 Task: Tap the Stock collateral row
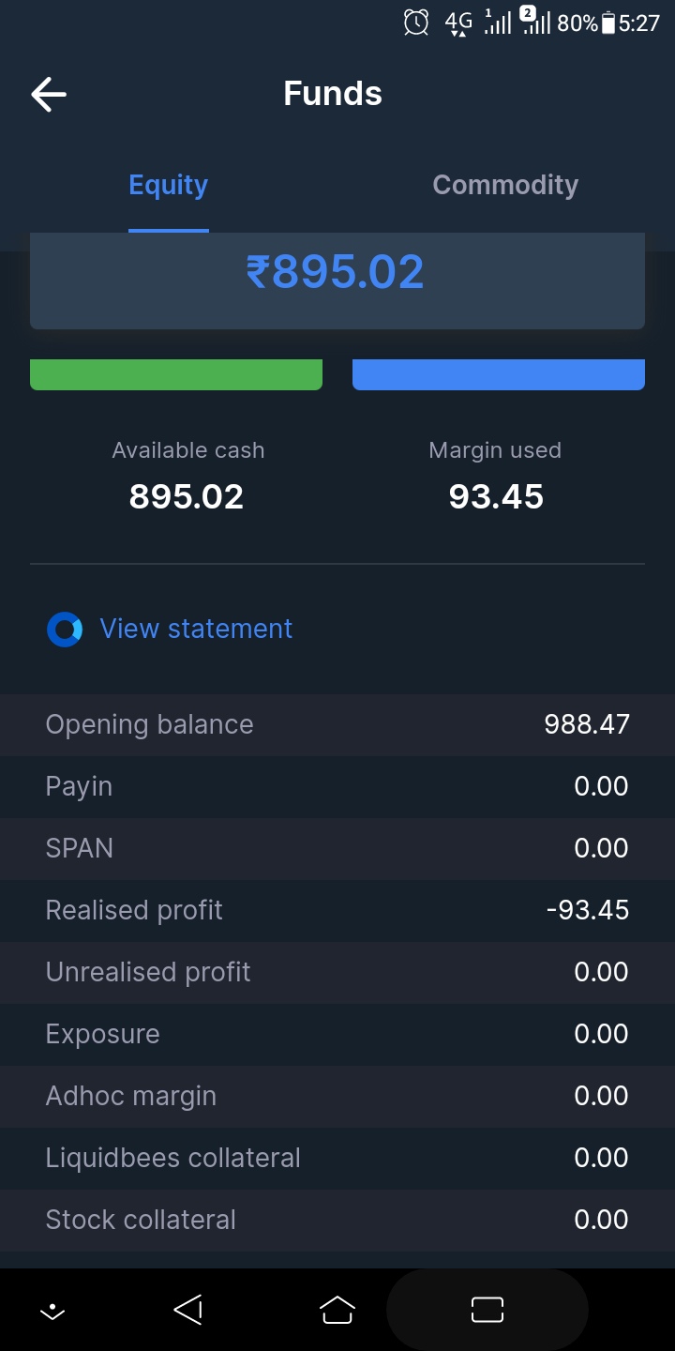[337, 1220]
